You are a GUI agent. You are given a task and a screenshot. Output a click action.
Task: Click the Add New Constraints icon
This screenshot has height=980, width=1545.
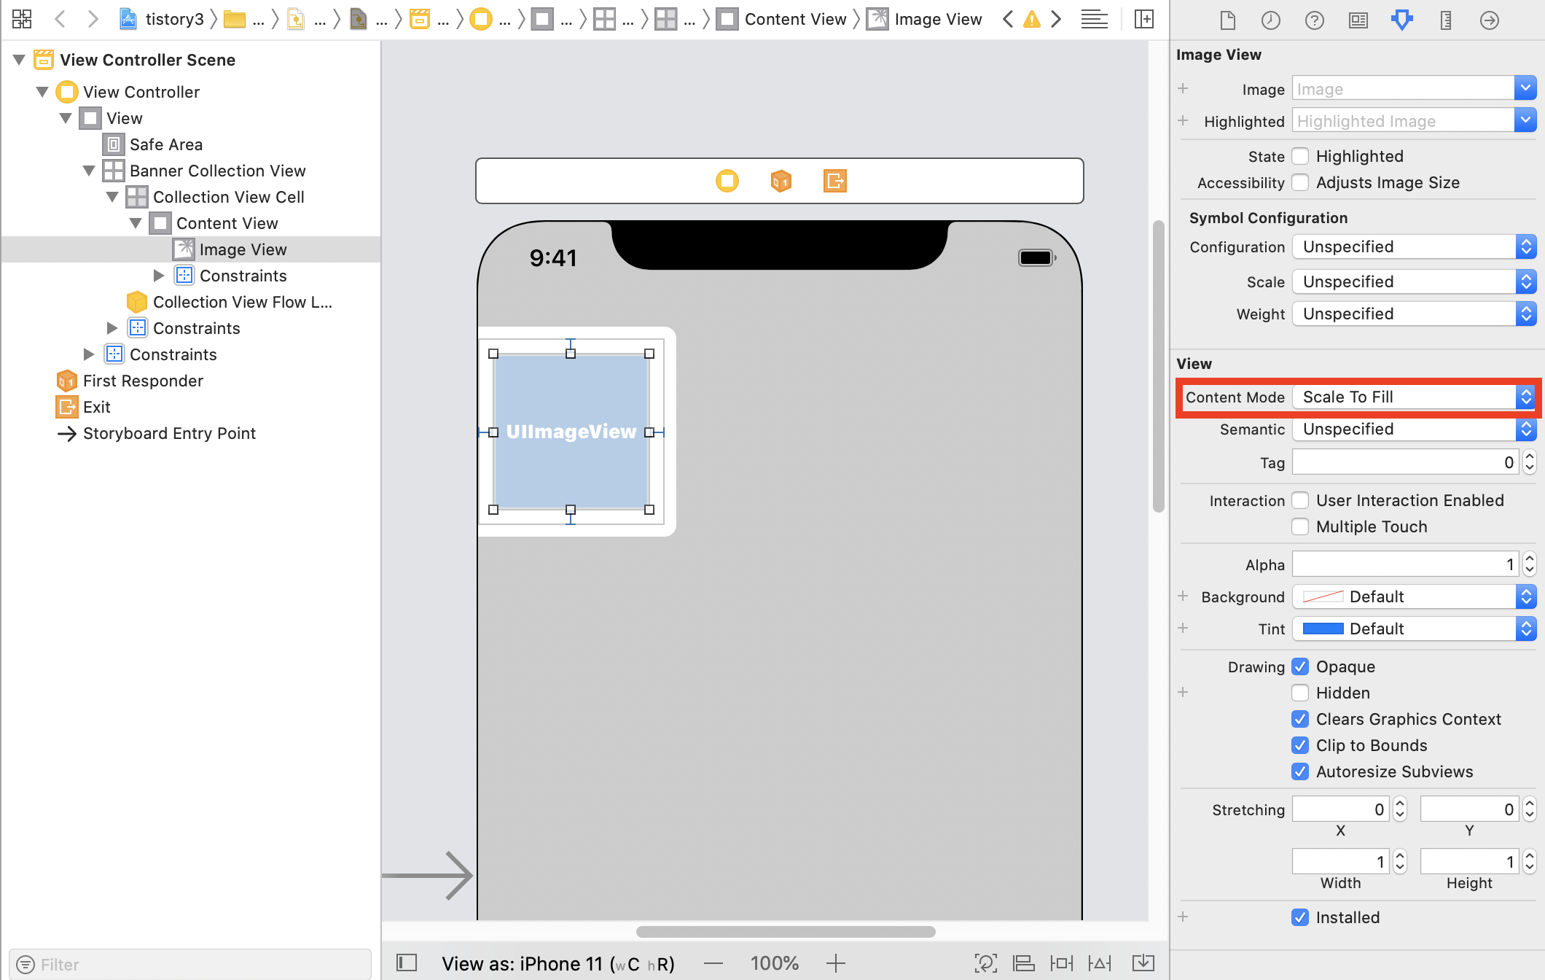[1062, 963]
